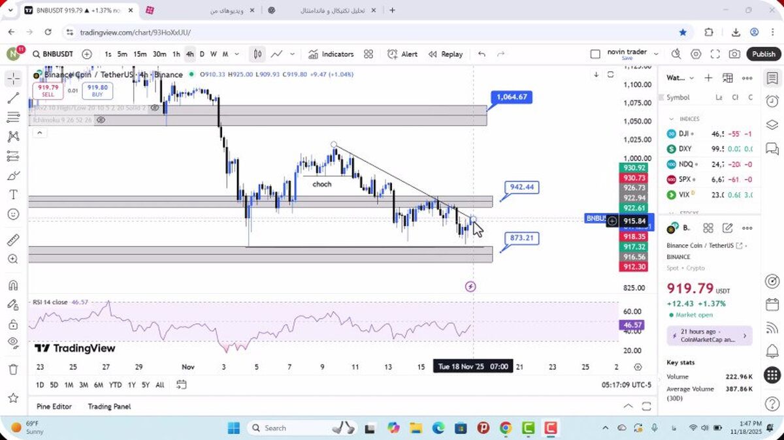The height and width of the screenshot is (440, 784).
Task: Click the Publish button
Action: (x=763, y=54)
